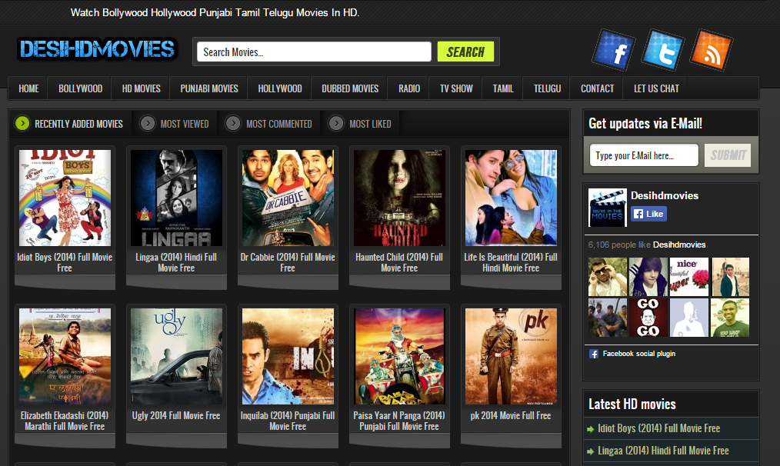Viewport: 780px width, 466px height.
Task: Open the Haunted Child movie poster
Action: [x=399, y=198]
